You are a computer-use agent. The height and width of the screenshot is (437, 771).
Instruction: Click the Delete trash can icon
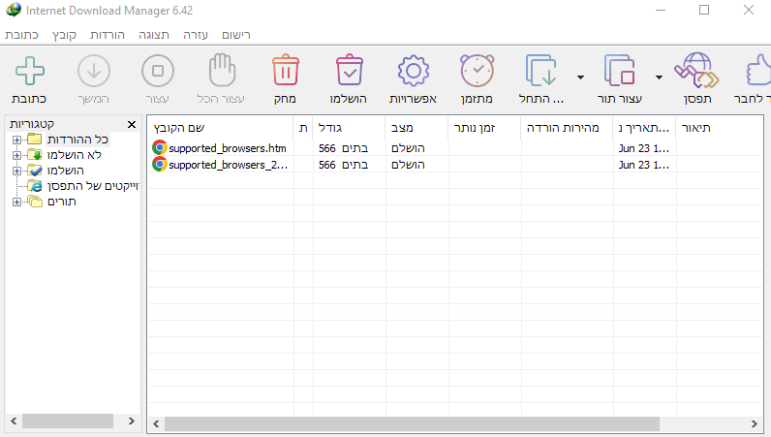click(286, 71)
